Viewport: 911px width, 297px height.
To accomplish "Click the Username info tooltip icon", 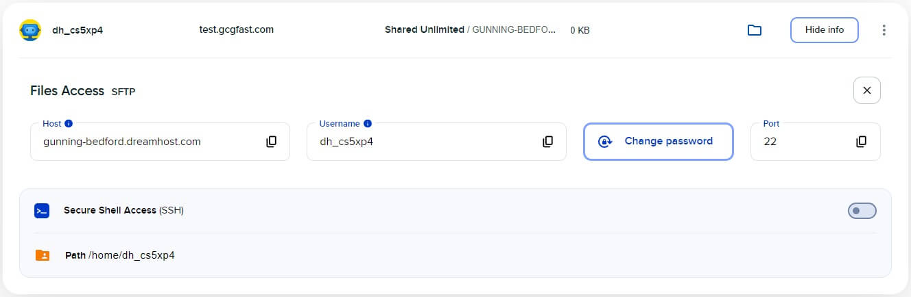I will pyautogui.click(x=368, y=124).
